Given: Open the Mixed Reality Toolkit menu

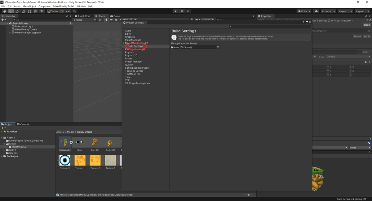Looking at the screenshot, I should [64, 6].
